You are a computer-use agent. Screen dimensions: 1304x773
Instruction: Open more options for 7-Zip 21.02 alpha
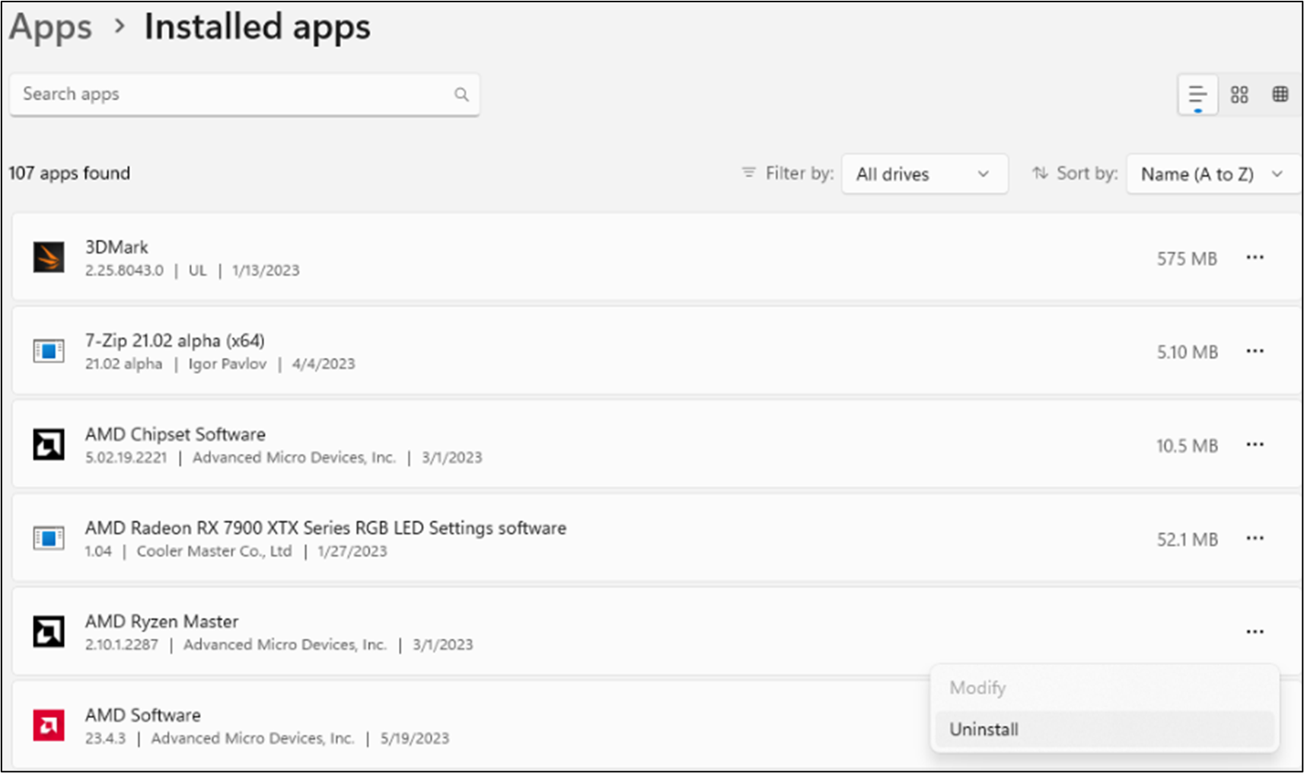click(x=1255, y=351)
